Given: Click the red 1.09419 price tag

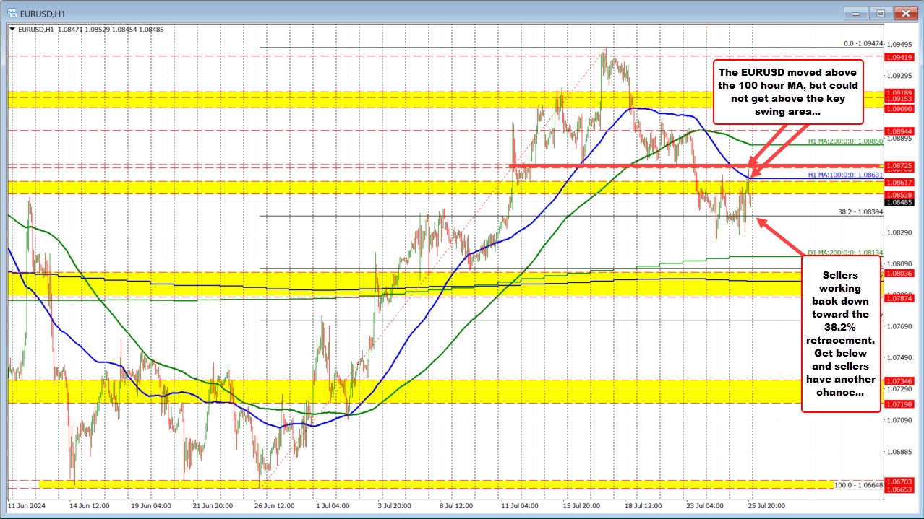Looking at the screenshot, I should 898,56.
